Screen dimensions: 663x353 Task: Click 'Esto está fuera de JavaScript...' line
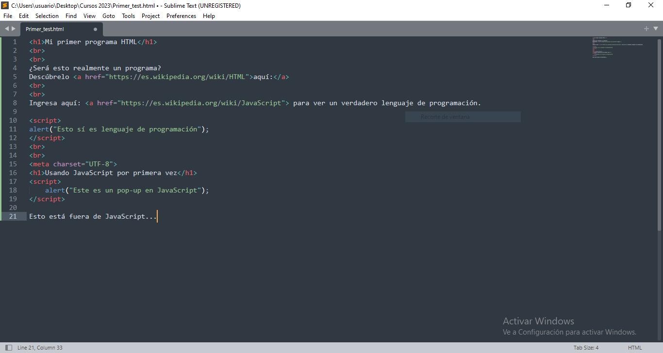pyautogui.click(x=93, y=216)
